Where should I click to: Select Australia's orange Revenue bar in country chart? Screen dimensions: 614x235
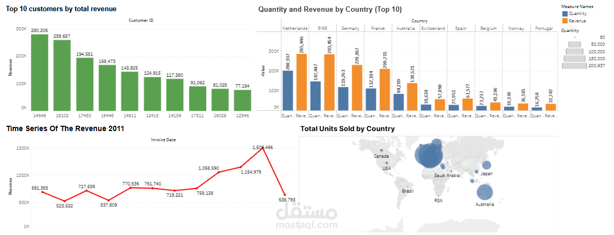(412, 96)
